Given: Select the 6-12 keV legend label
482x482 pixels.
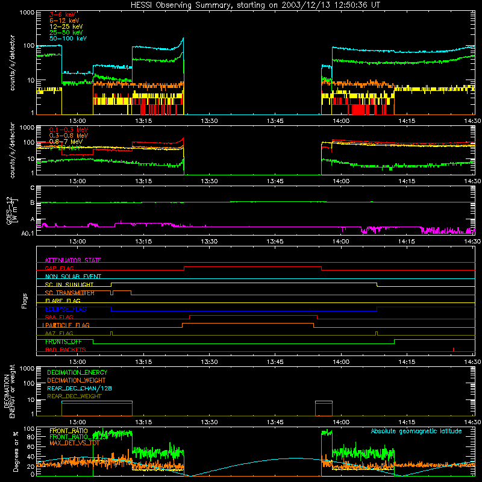Looking at the screenshot, I should point(64,20).
